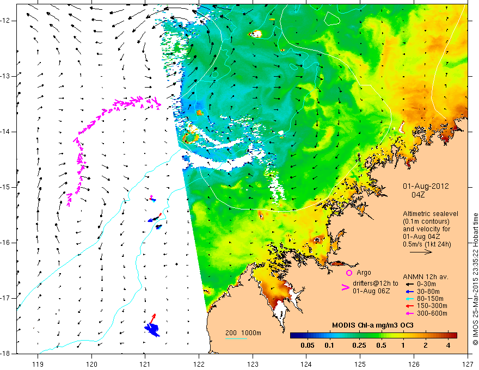
Task: Click the red mooring arrow near 121E 17.4S
Action: [x=152, y=319]
